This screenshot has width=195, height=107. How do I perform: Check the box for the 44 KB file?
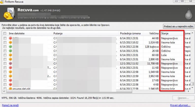pyautogui.click(x=5, y=38)
